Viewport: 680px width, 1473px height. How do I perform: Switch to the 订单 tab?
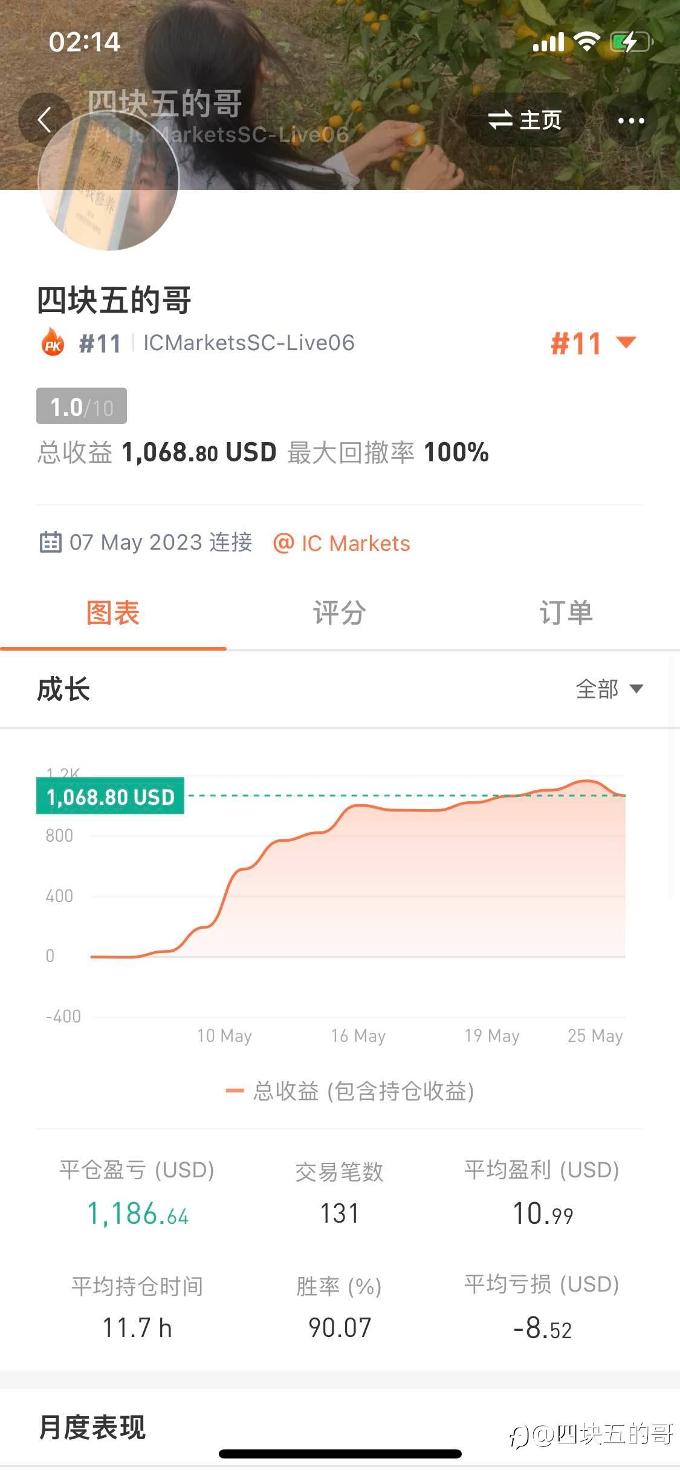pos(566,613)
